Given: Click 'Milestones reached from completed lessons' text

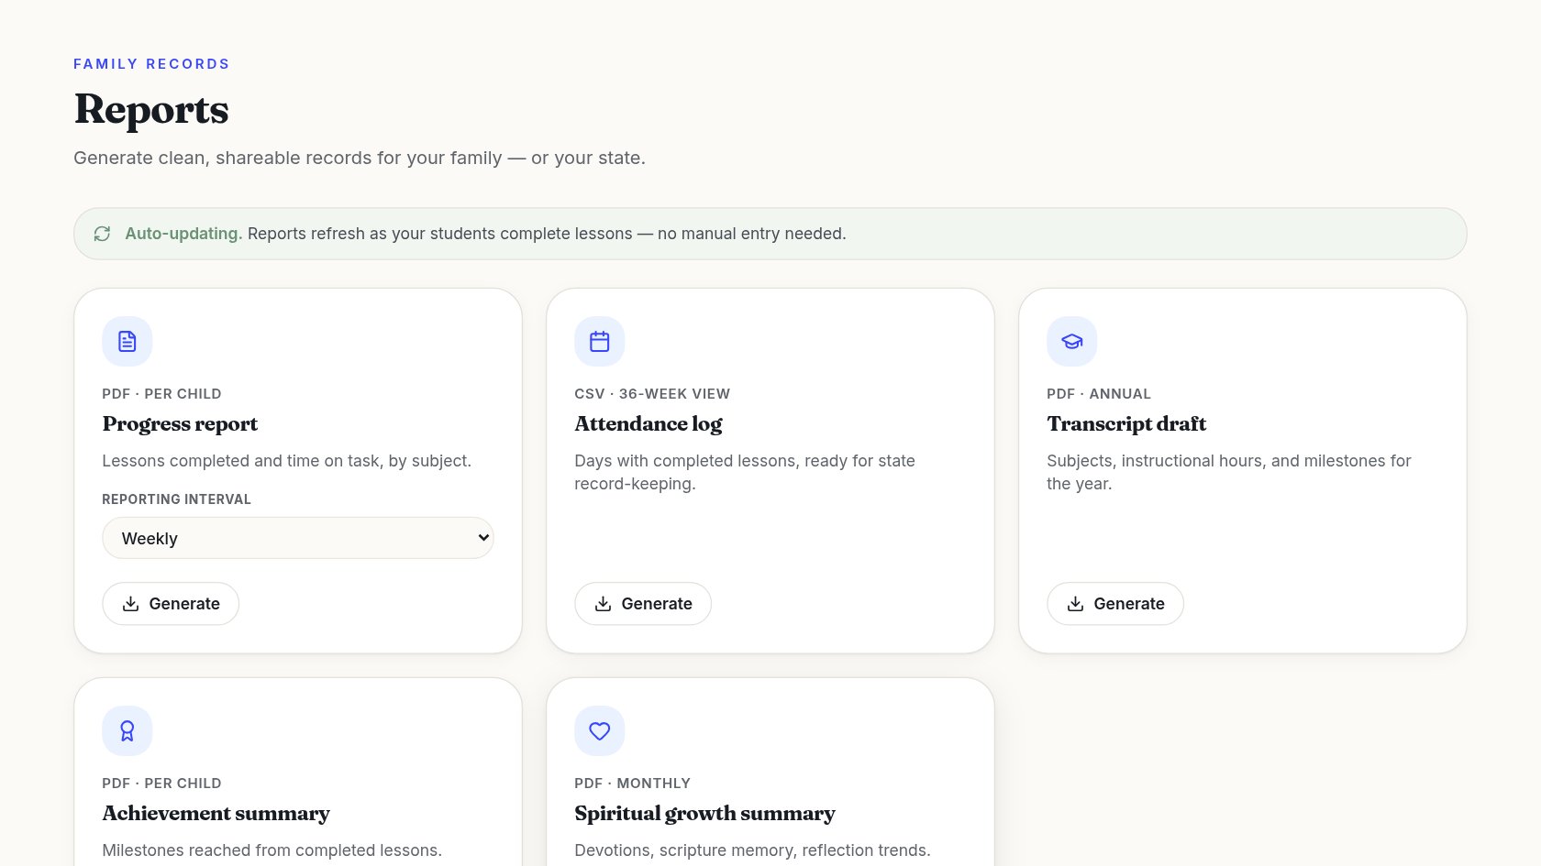Looking at the screenshot, I should click(x=272, y=850).
